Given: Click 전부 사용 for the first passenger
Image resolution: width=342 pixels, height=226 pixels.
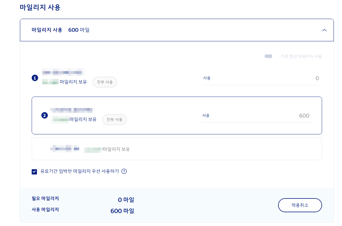Looking at the screenshot, I should pyautogui.click(x=105, y=82).
